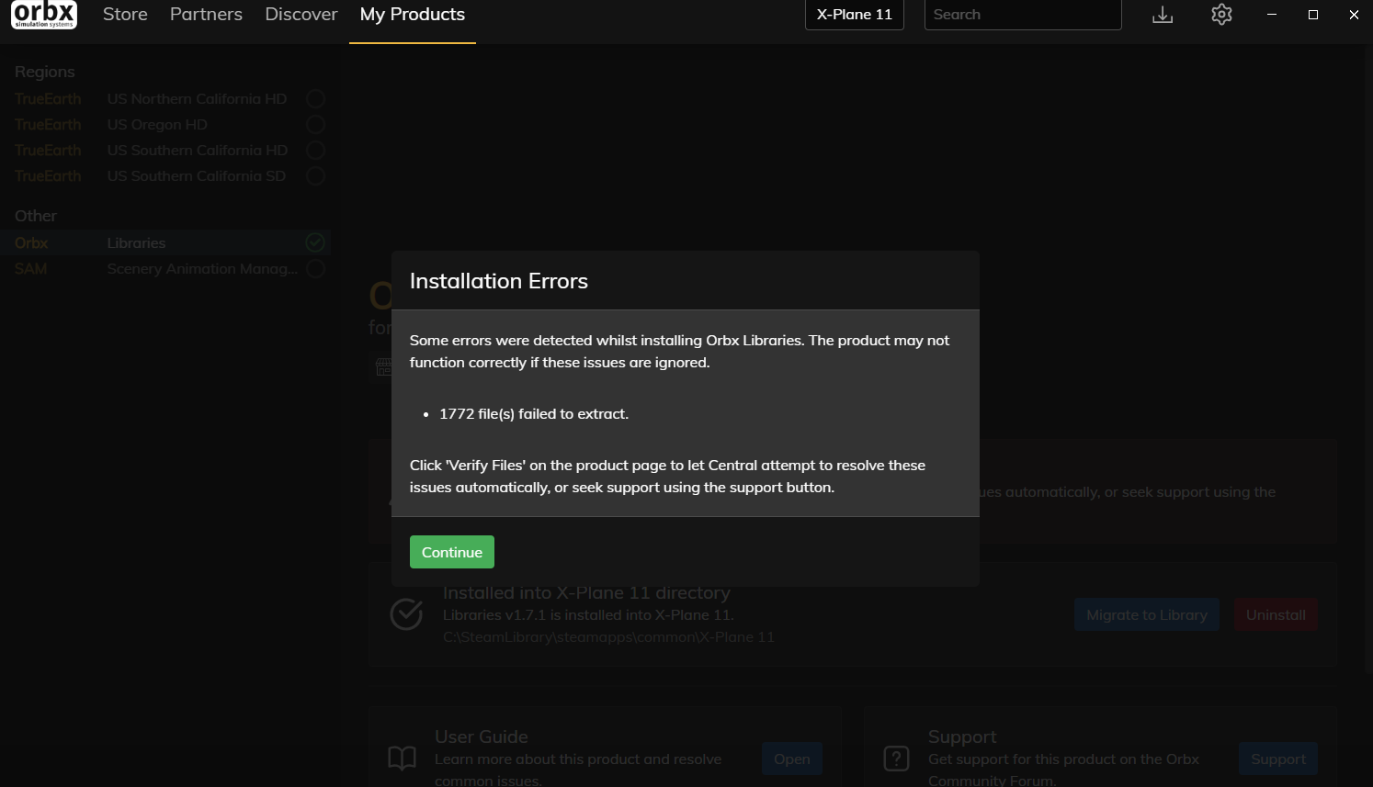
Task: Select TrueEarth US Southern California SD product
Action: point(165,175)
